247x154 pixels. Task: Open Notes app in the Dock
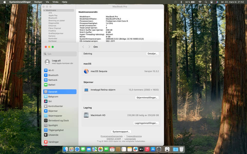130,149
